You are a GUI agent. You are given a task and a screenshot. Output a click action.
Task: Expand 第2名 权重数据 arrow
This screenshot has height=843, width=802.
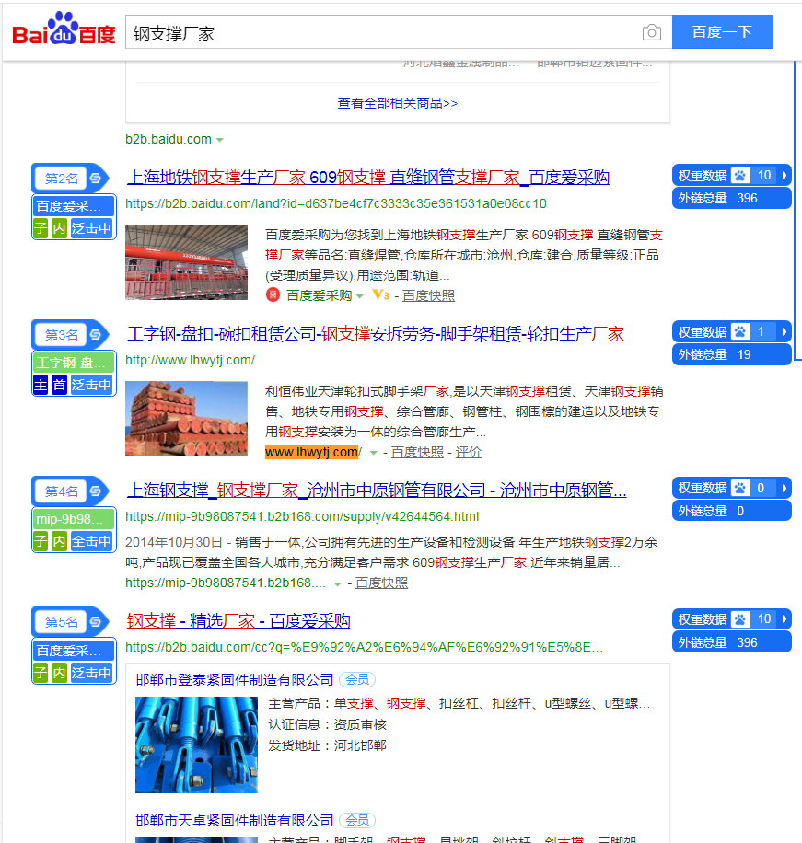coord(784,175)
